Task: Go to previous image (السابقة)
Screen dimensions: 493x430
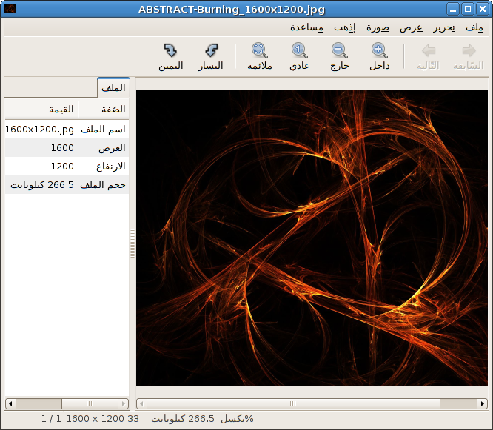Action: (468, 56)
